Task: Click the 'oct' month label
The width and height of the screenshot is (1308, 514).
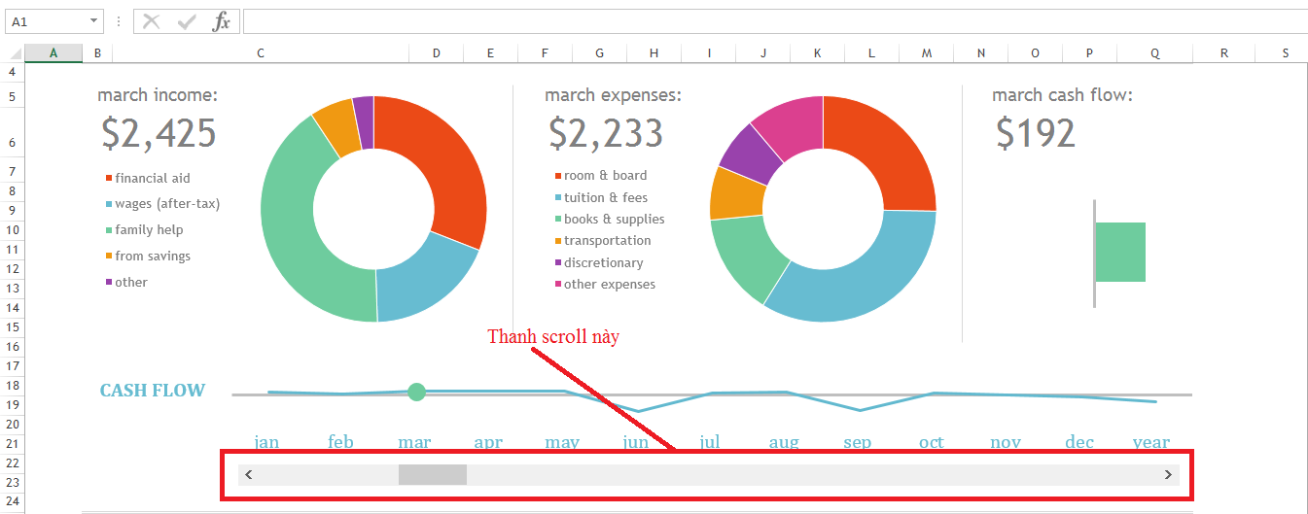Action: (x=931, y=442)
